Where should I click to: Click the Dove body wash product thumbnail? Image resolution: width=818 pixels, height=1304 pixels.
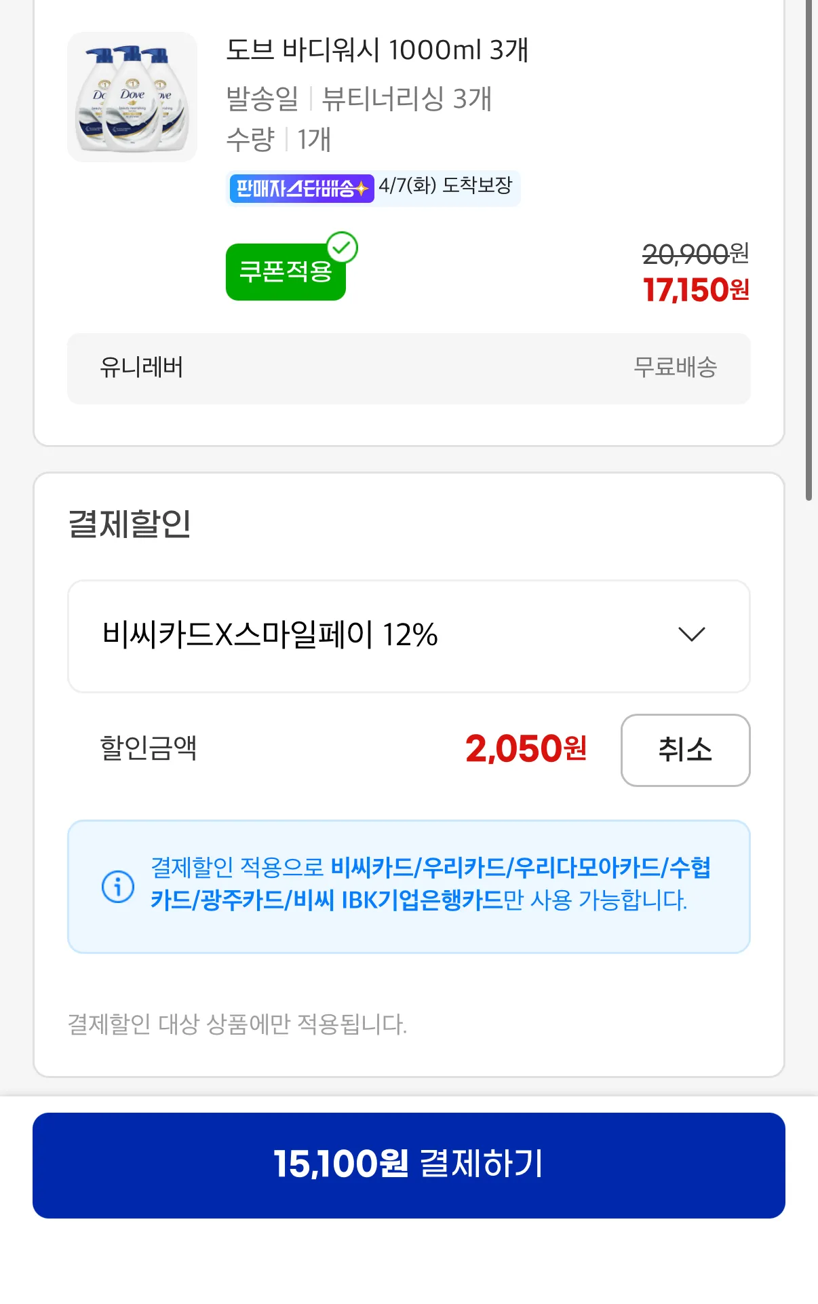click(x=132, y=97)
